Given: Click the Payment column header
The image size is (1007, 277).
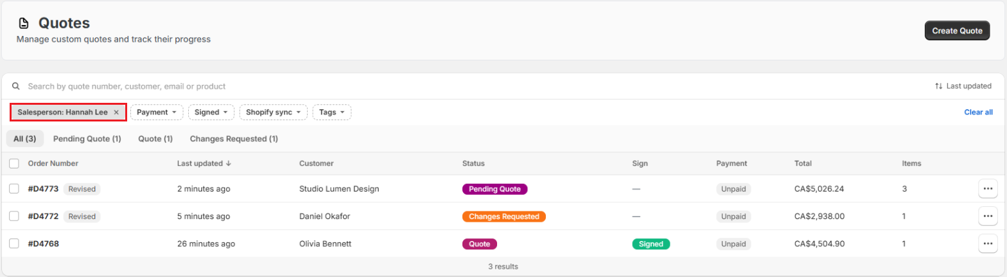Looking at the screenshot, I should pyautogui.click(x=731, y=164).
